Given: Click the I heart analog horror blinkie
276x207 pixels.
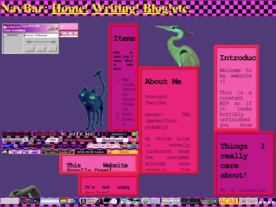Looking at the screenshot, I should 115,134.
